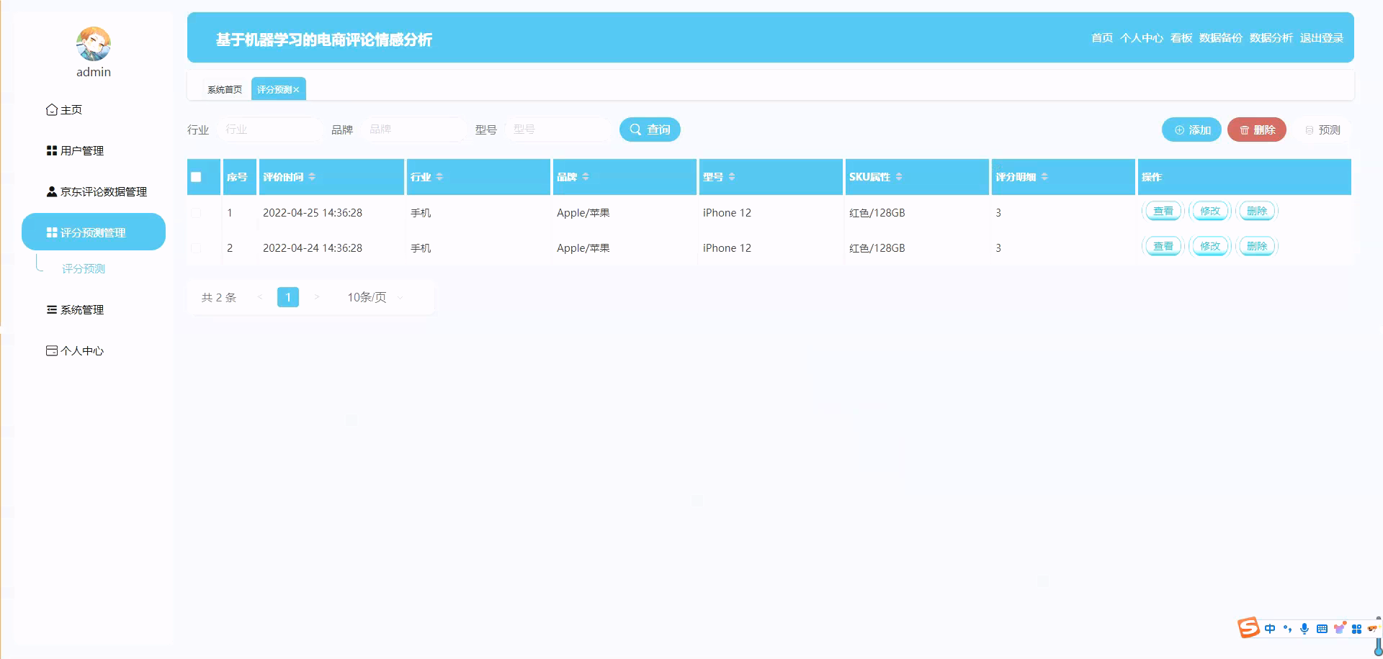Sort by 品牌 column
The width and height of the screenshot is (1383, 659).
[x=586, y=177]
